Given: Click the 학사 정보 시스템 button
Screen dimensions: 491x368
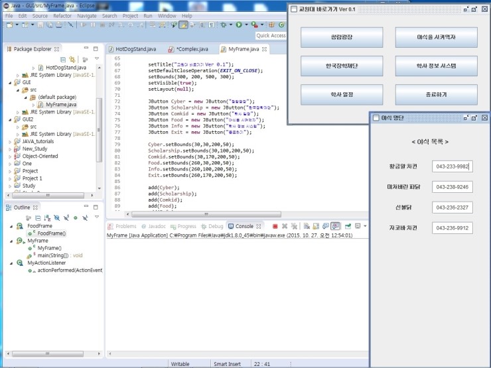Looking at the screenshot, I should coord(436,66).
